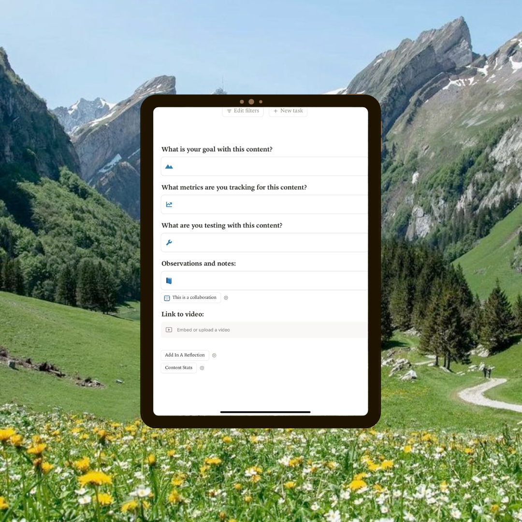522x522 pixels.
Task: Open gear settings beside 'Add In A Reflection'
Action: coord(214,355)
